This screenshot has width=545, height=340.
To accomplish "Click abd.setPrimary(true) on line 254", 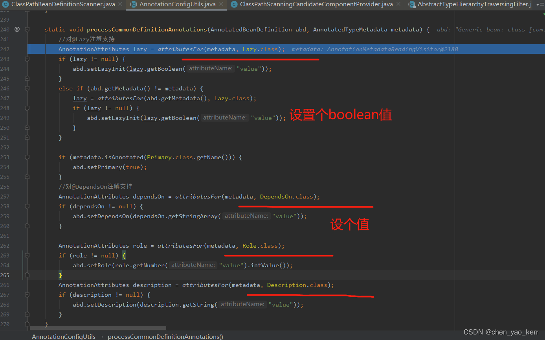I will click(108, 167).
